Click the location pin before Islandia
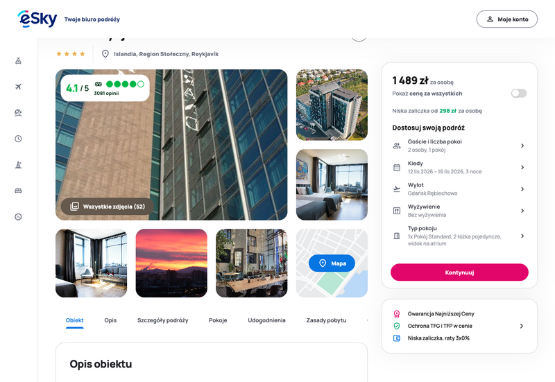The height and width of the screenshot is (382, 555). (105, 54)
